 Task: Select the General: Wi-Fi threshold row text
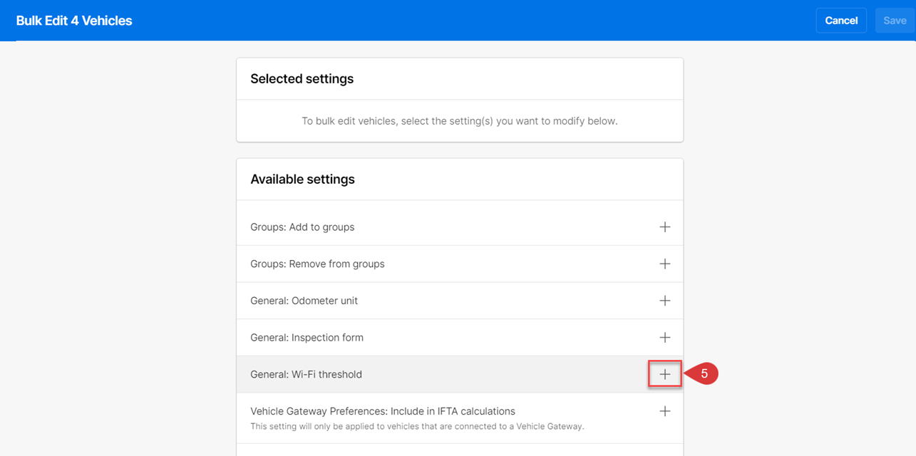tap(306, 374)
